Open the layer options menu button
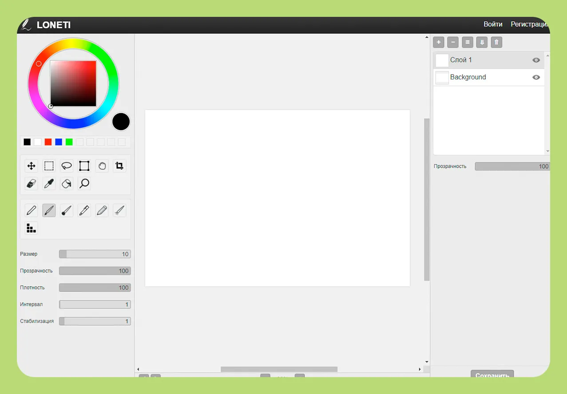 [x=467, y=42]
